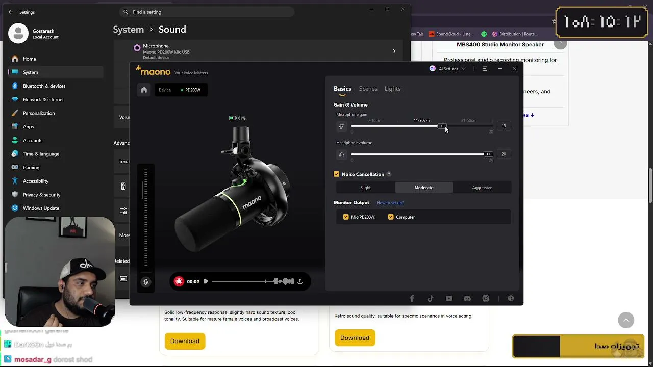Click the How to set up? link
The width and height of the screenshot is (653, 367).
click(x=390, y=203)
